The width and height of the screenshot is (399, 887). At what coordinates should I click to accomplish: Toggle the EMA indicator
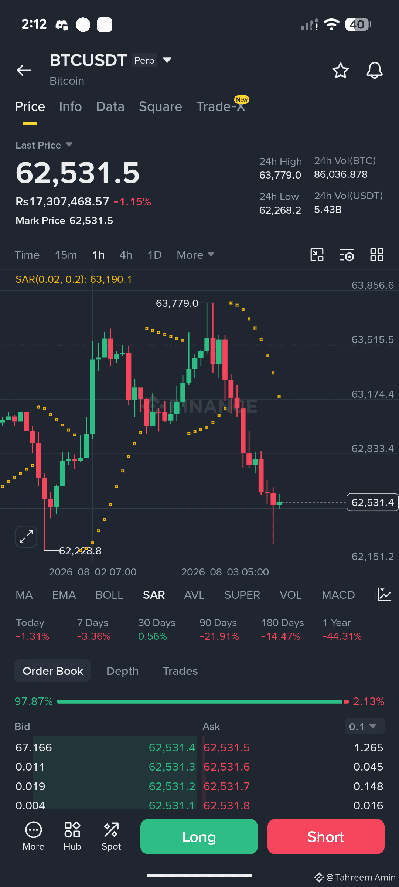coord(64,595)
